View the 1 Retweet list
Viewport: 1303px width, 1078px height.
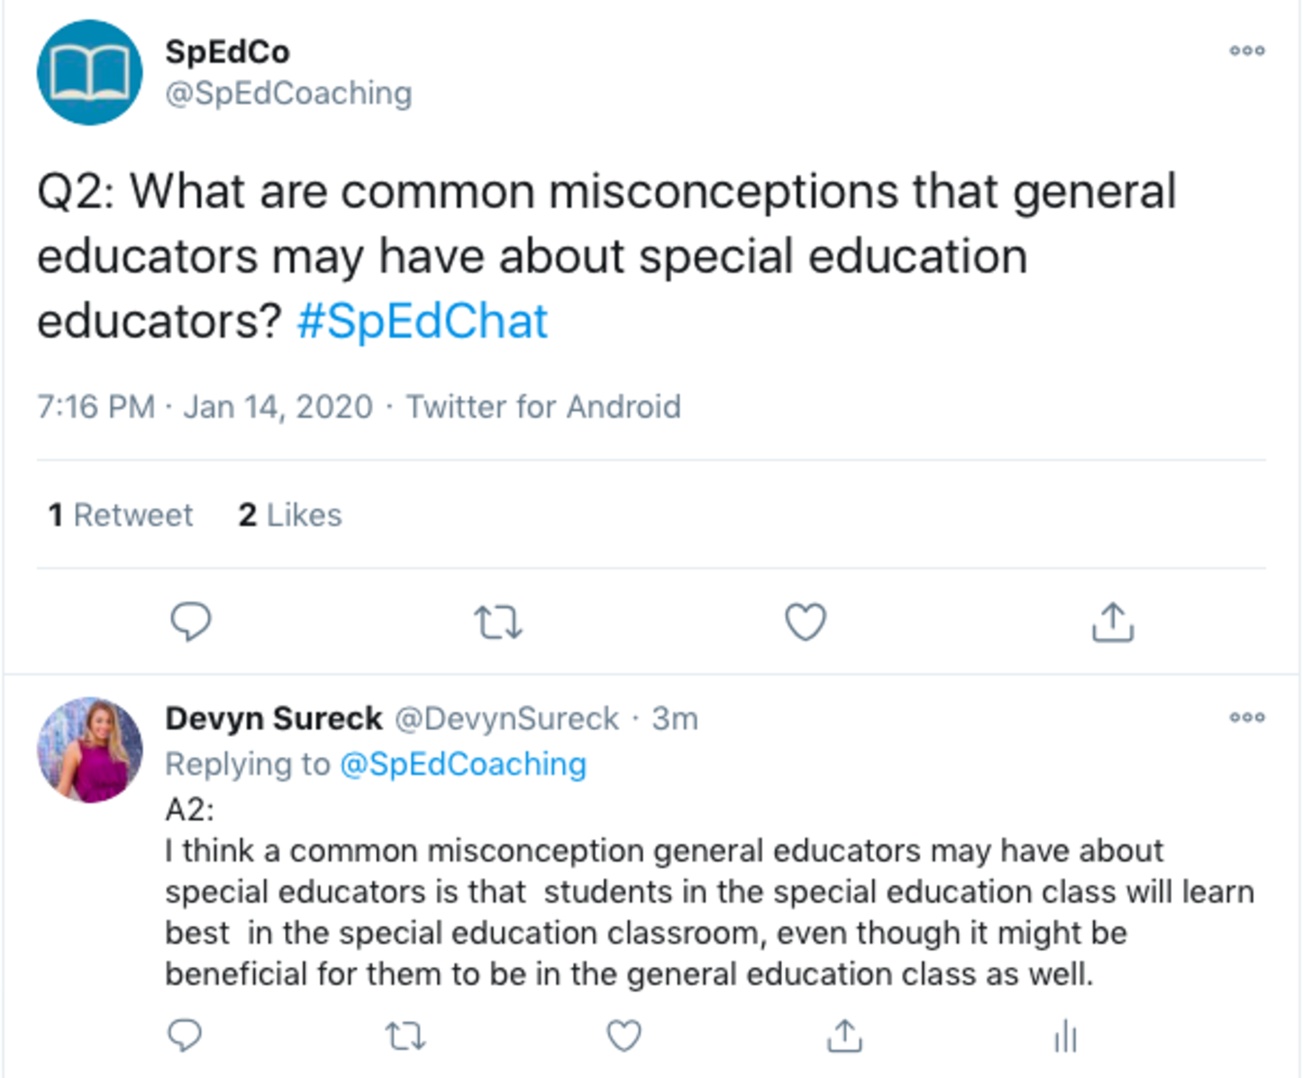(121, 515)
